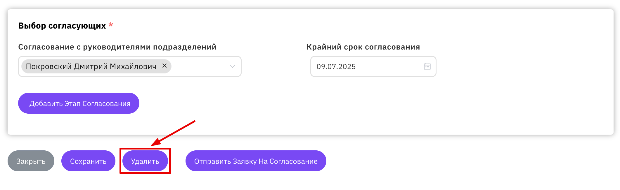
Task: Send request via Отправить Заявку На Согласование
Action: tap(256, 161)
